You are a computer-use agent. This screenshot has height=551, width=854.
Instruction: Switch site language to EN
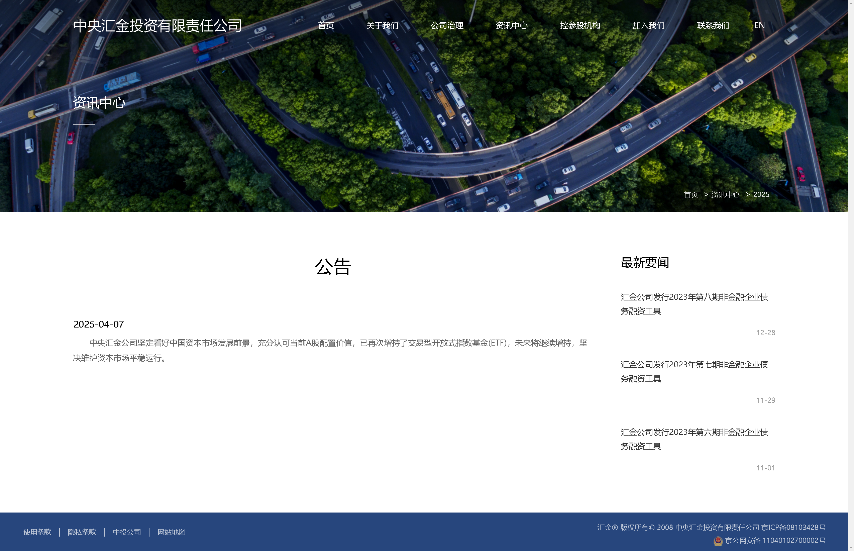click(759, 25)
